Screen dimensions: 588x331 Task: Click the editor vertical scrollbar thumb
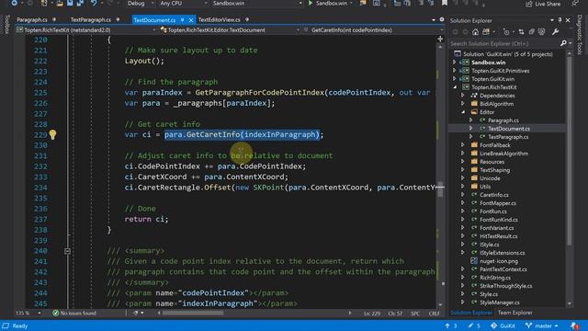[440, 190]
